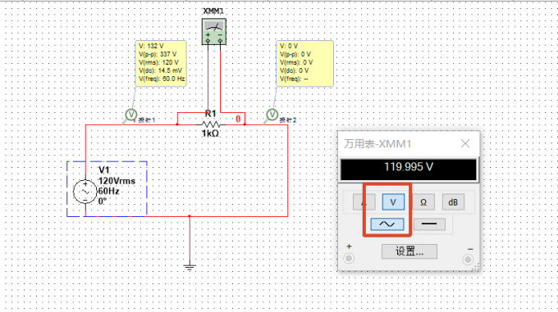The image size is (558, 312).
Task: Click the XMM1 label text
Action: 213,11
